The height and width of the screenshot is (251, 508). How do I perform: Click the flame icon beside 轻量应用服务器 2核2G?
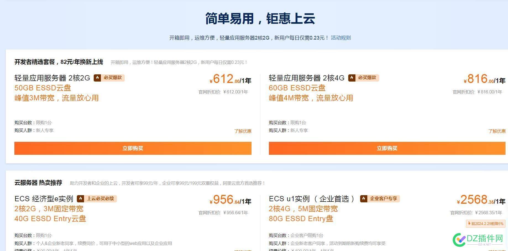pyautogui.click(x=97, y=78)
